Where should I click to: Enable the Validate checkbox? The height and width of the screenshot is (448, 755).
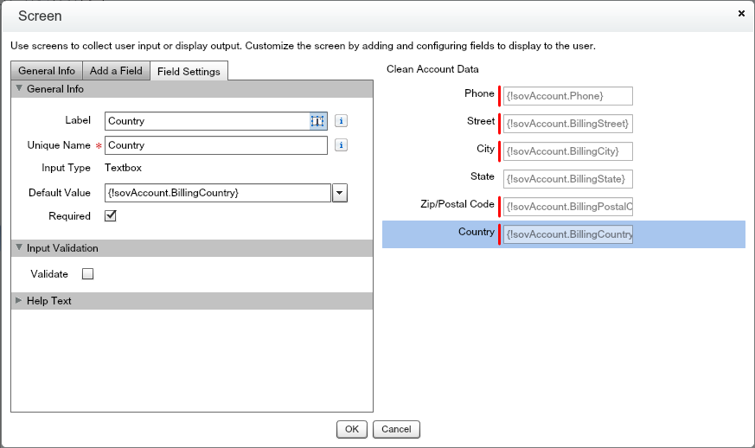[x=87, y=274]
